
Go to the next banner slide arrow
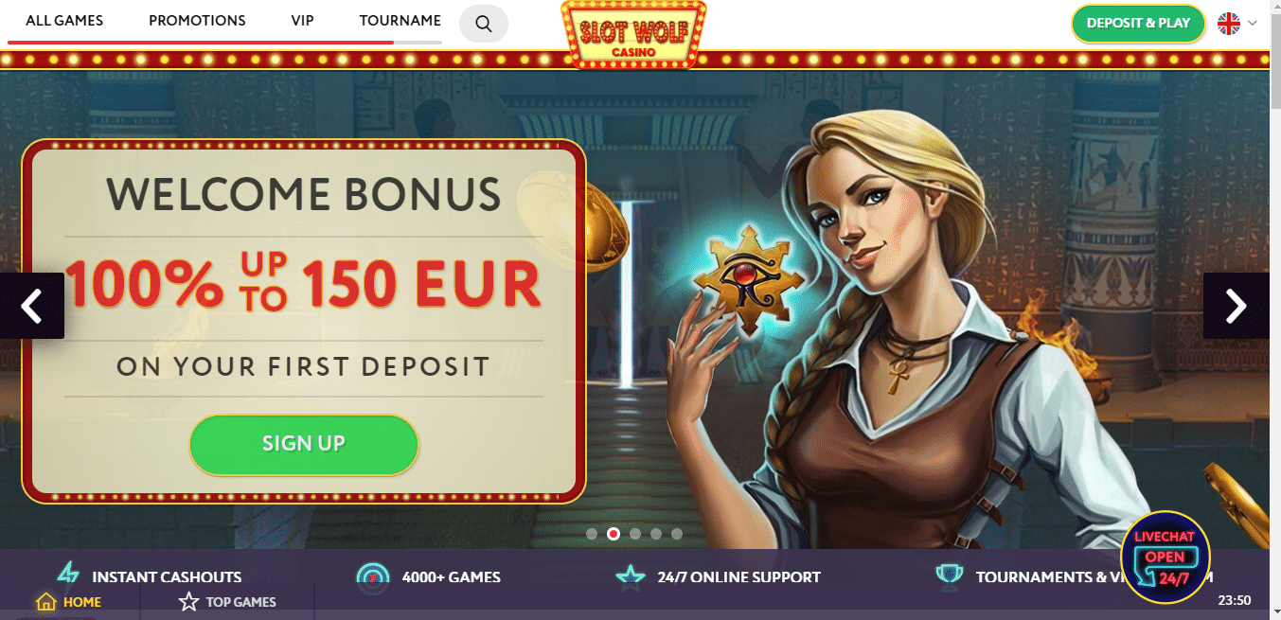1237,306
